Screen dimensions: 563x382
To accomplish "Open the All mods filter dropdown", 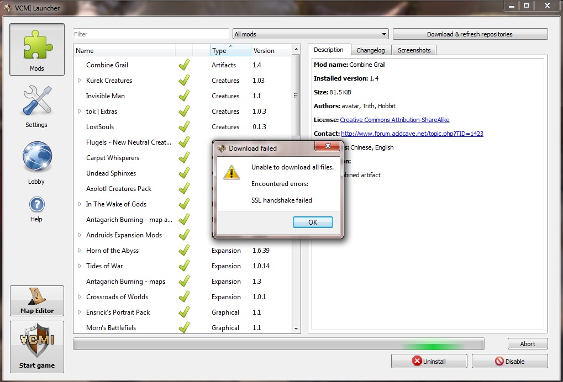I will pyautogui.click(x=311, y=34).
